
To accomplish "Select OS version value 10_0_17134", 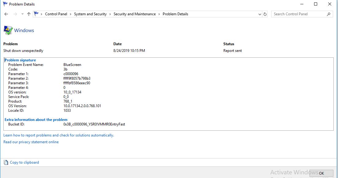I will click(72, 92).
